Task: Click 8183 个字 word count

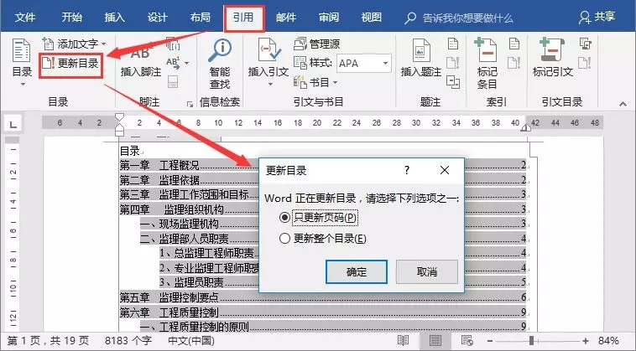Action: (x=128, y=340)
